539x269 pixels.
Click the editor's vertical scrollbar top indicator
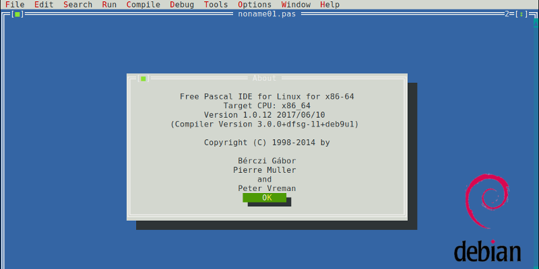[536, 23]
